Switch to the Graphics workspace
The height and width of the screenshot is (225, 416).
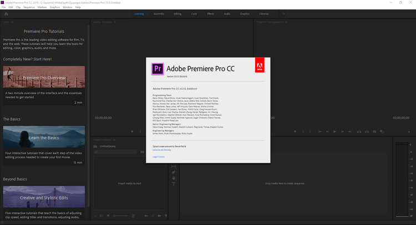point(245,14)
